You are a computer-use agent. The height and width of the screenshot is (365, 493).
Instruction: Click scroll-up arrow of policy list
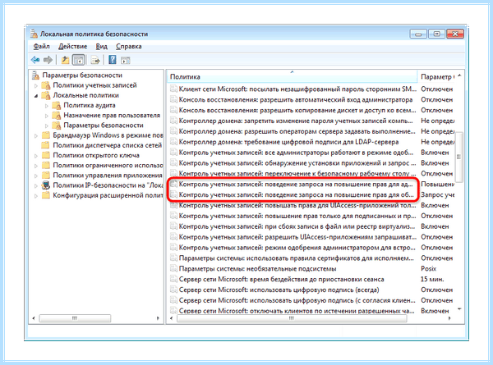(x=459, y=76)
